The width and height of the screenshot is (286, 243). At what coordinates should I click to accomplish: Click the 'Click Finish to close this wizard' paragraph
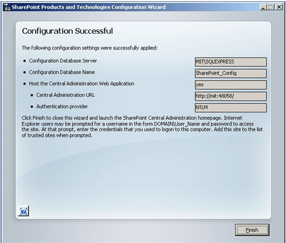pos(142,127)
